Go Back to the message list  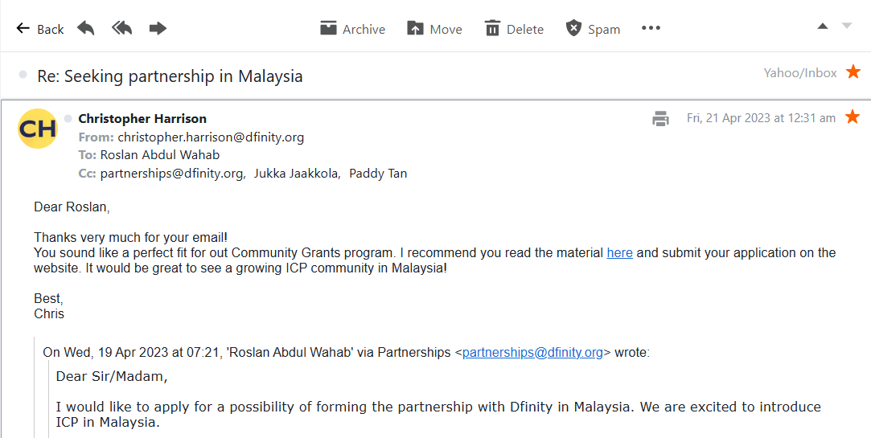point(40,29)
